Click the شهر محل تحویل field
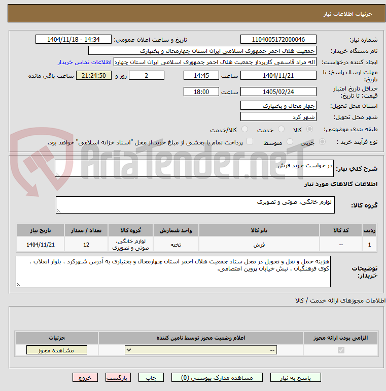The height and width of the screenshot is (391, 386). (278, 117)
